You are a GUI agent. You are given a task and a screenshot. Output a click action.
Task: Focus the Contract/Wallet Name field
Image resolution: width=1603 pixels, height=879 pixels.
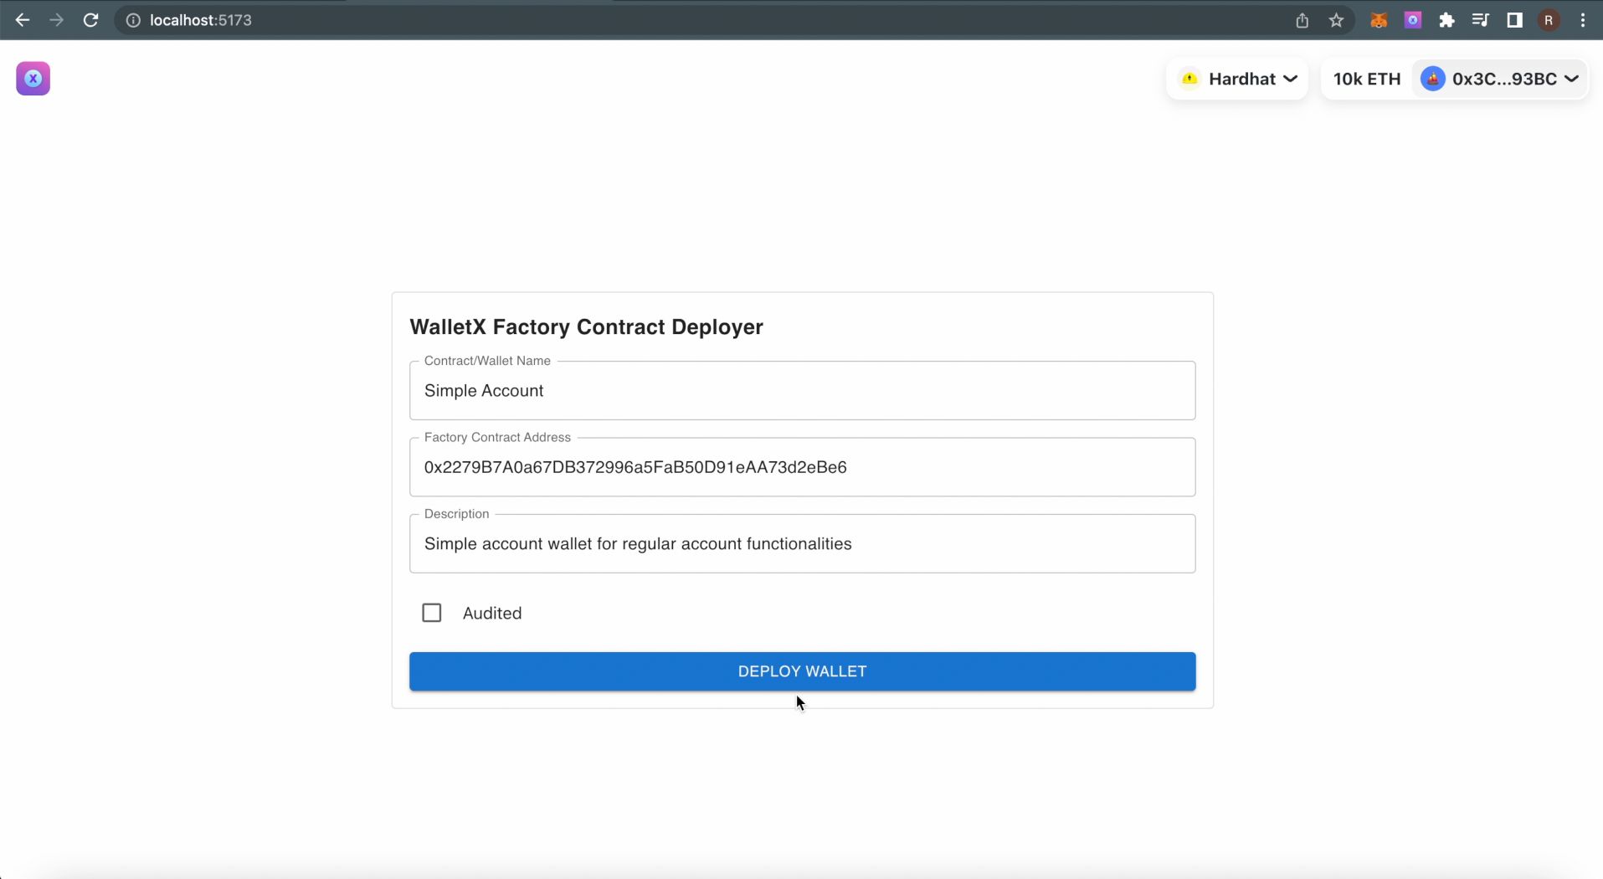coord(802,391)
